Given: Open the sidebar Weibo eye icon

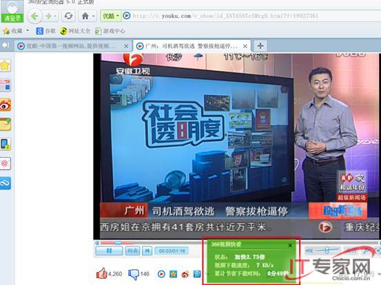Looking at the screenshot, I should tap(6, 105).
